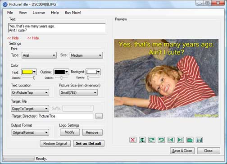Click the yellow Text color swatch
The height and width of the screenshot is (164, 227).
pyautogui.click(x=27, y=72)
